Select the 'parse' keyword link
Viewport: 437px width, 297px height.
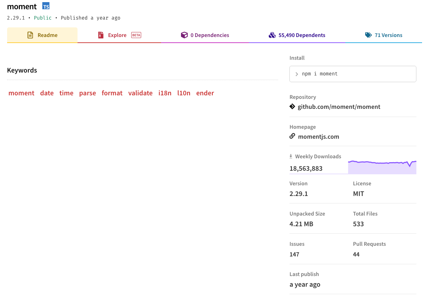coord(87,93)
